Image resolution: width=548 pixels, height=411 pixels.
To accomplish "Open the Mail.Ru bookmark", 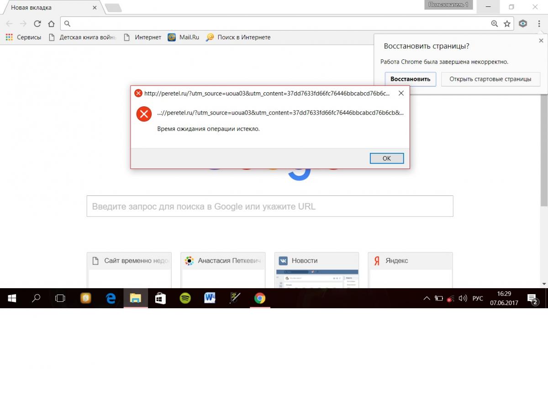I will [184, 37].
